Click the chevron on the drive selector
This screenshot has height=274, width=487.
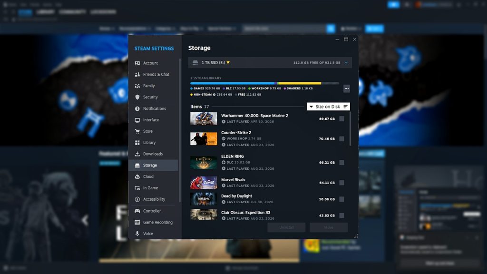click(346, 62)
